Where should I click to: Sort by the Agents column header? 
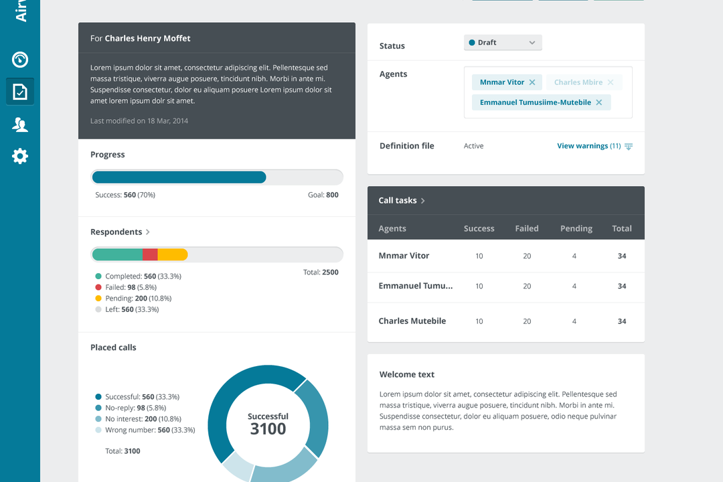(x=392, y=228)
